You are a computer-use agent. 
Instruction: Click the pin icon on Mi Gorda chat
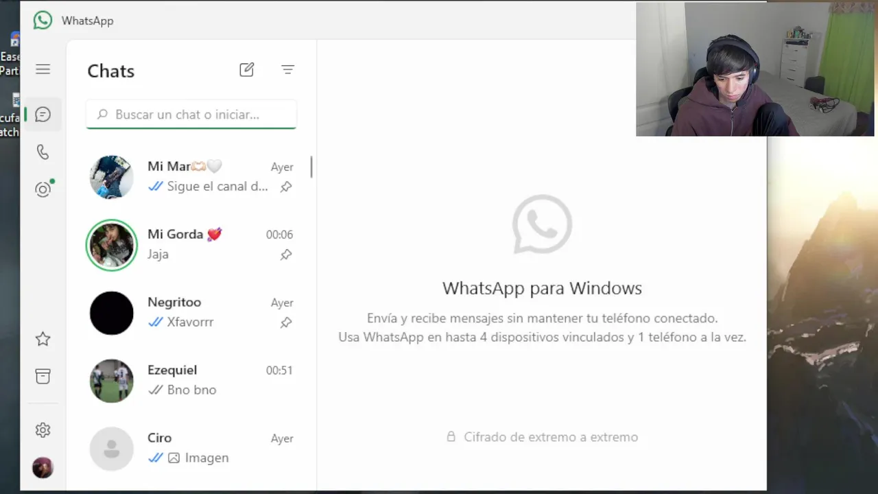286,255
